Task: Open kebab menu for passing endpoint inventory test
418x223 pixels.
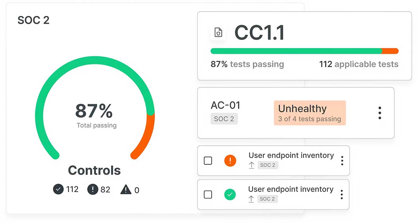Action: [x=342, y=194]
